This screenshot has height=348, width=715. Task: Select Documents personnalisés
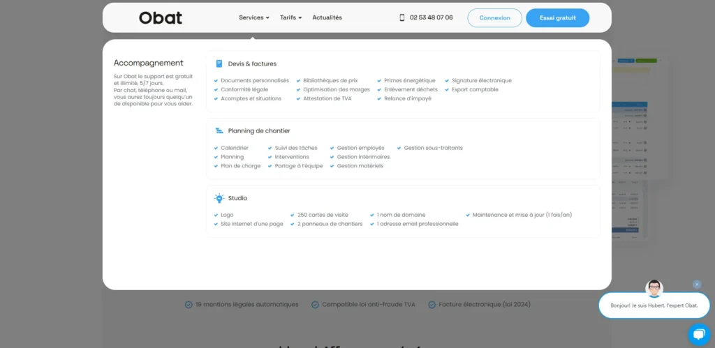(x=255, y=81)
